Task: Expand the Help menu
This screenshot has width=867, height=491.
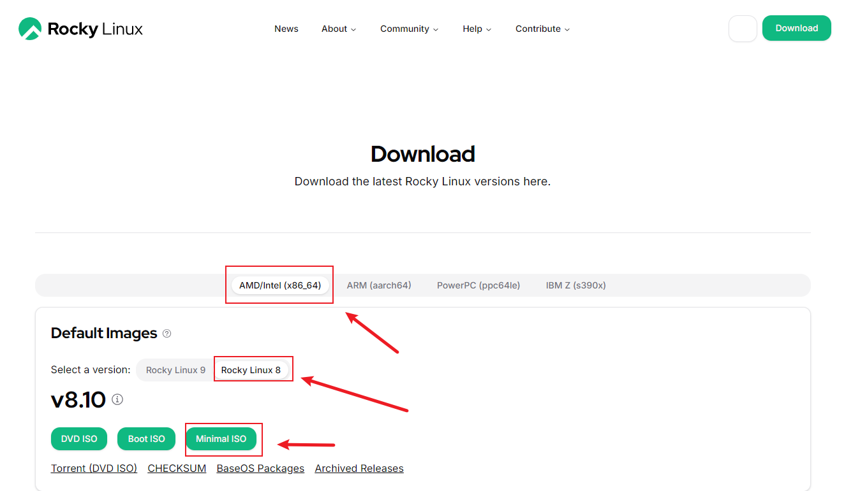Action: pyautogui.click(x=477, y=29)
